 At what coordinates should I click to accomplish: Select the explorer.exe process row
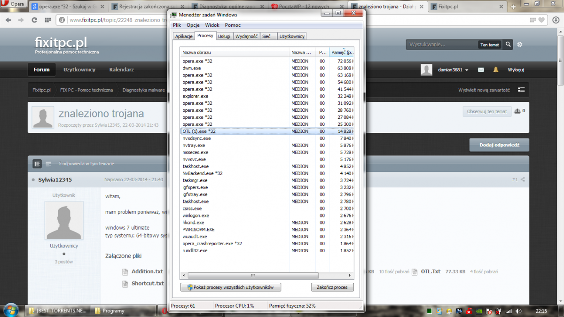tap(267, 96)
